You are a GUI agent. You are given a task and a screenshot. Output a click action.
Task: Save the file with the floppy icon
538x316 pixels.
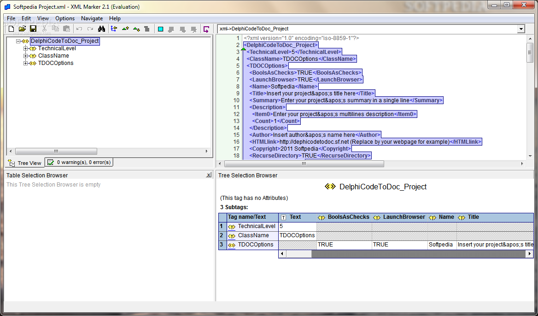click(33, 29)
